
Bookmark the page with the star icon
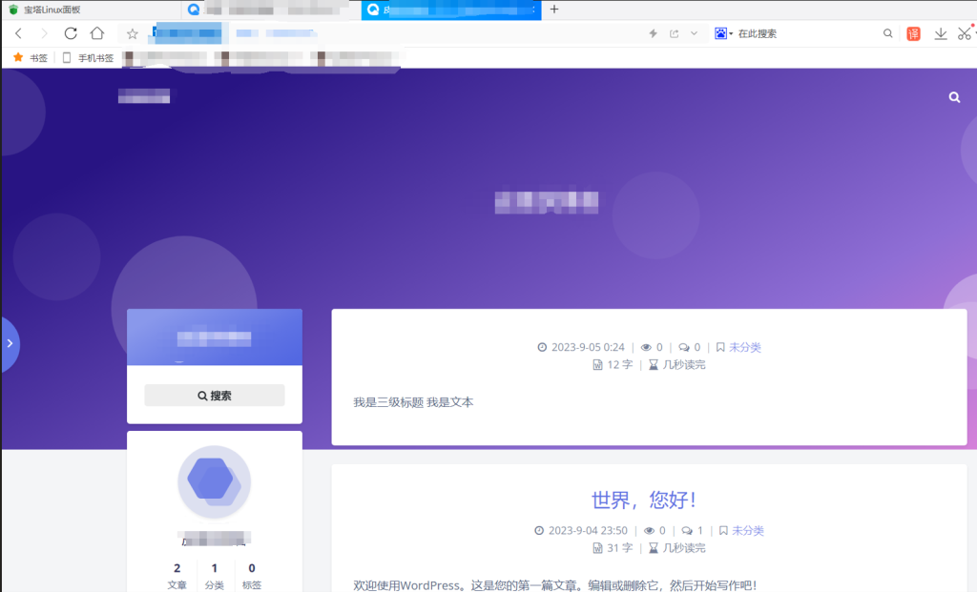[x=133, y=33]
